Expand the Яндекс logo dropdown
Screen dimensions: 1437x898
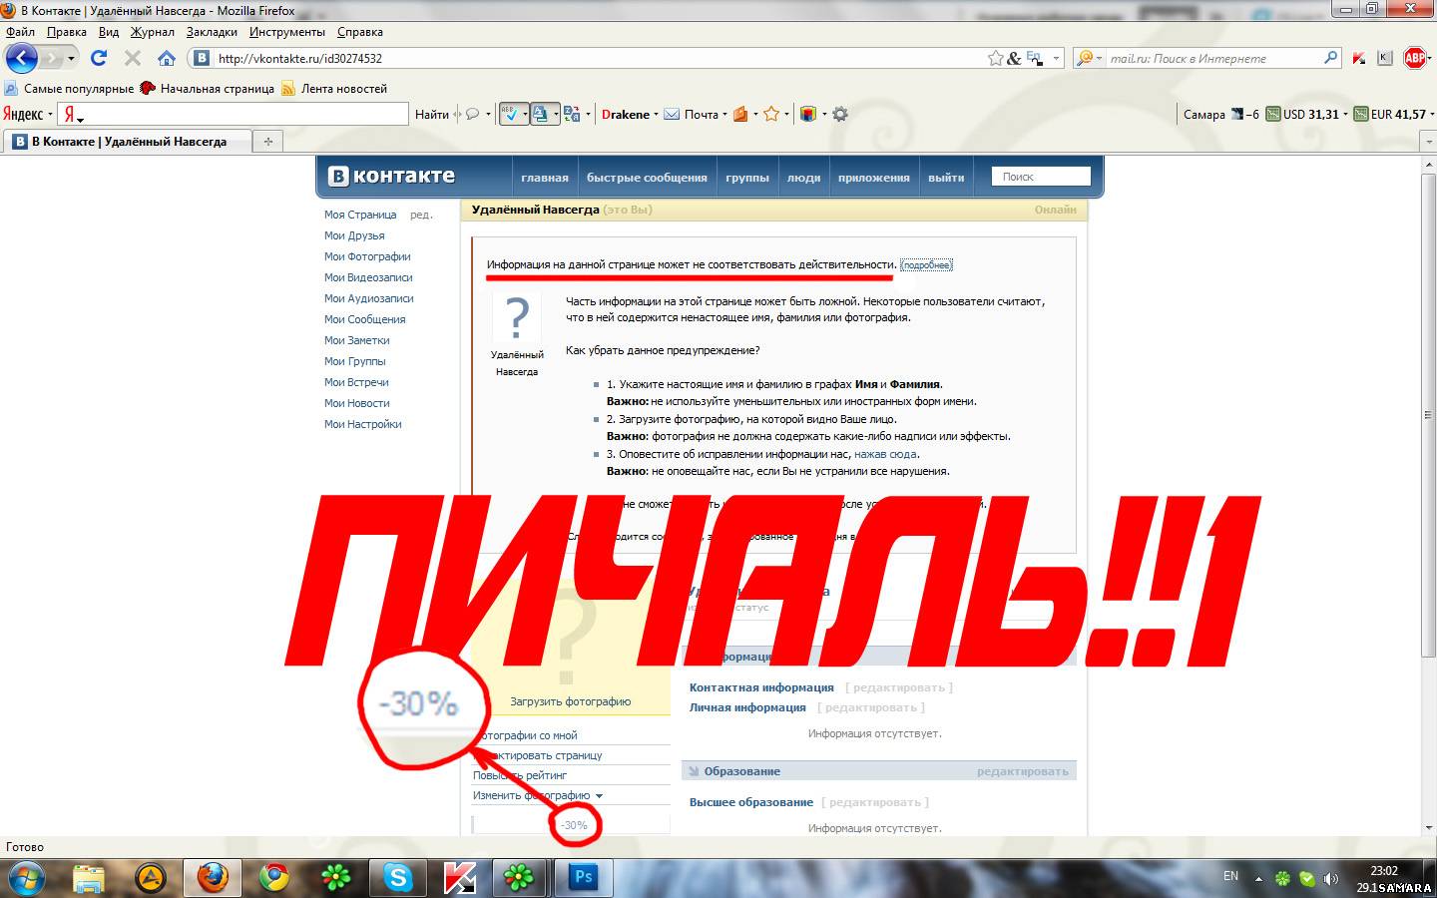pos(50,114)
